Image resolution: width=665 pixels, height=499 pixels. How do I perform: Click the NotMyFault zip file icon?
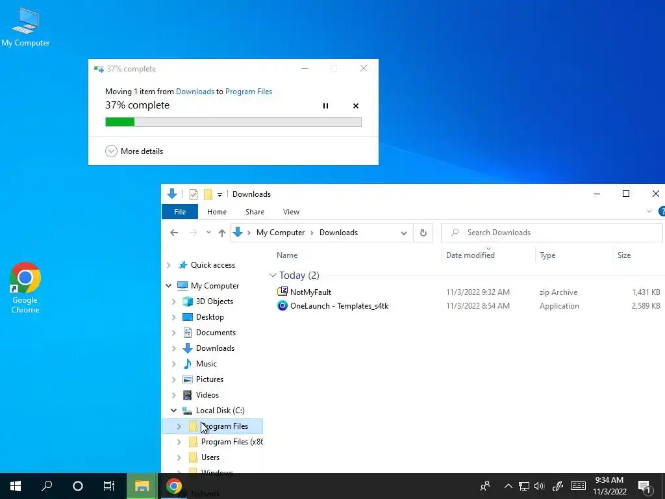click(282, 292)
